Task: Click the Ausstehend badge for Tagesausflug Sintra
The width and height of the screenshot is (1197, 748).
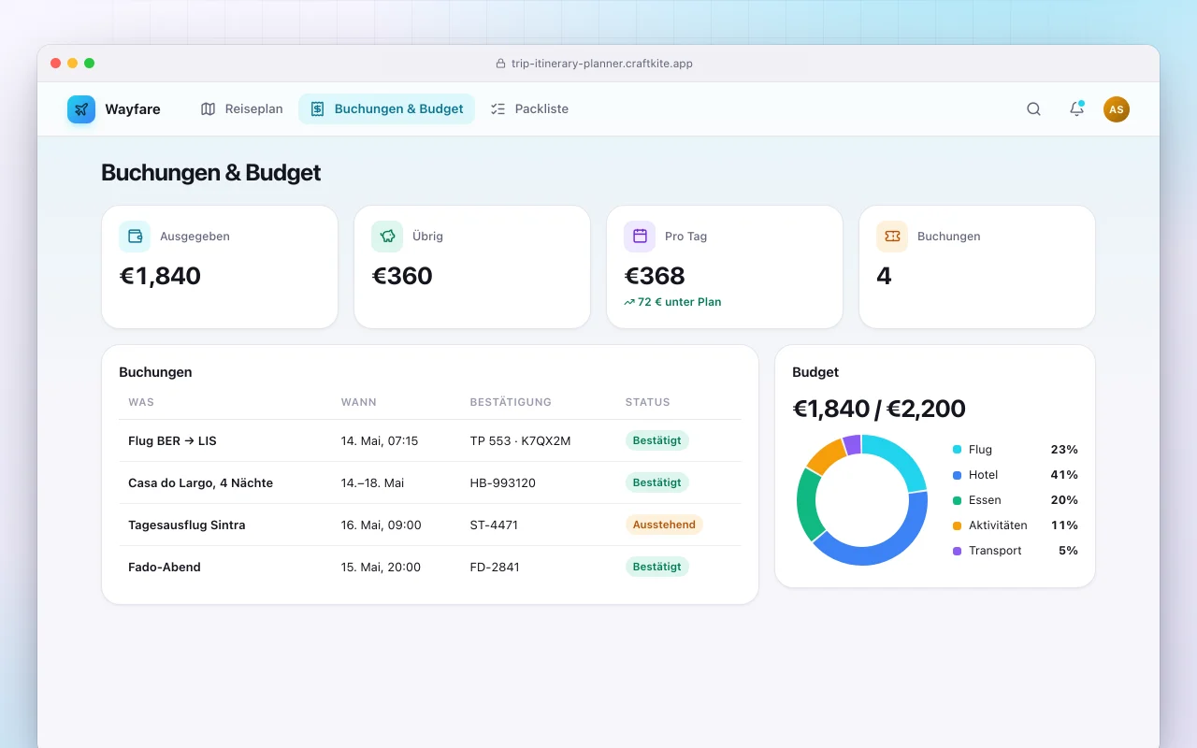Action: (664, 525)
